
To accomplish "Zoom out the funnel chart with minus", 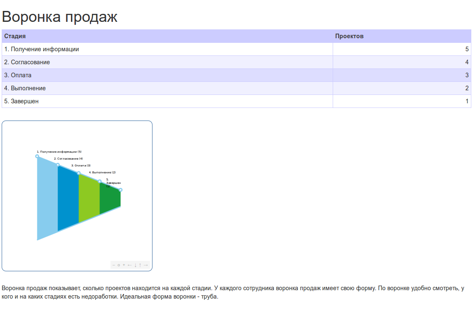I will point(114,265).
